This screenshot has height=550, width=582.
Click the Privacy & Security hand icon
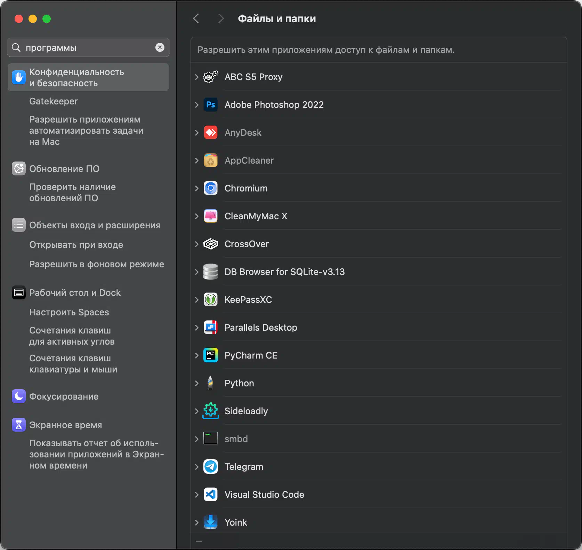click(19, 77)
